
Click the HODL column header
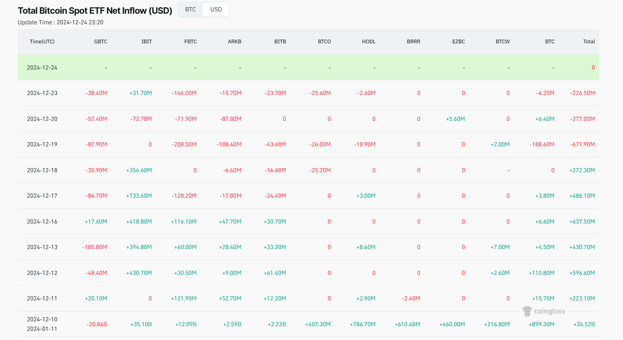369,42
